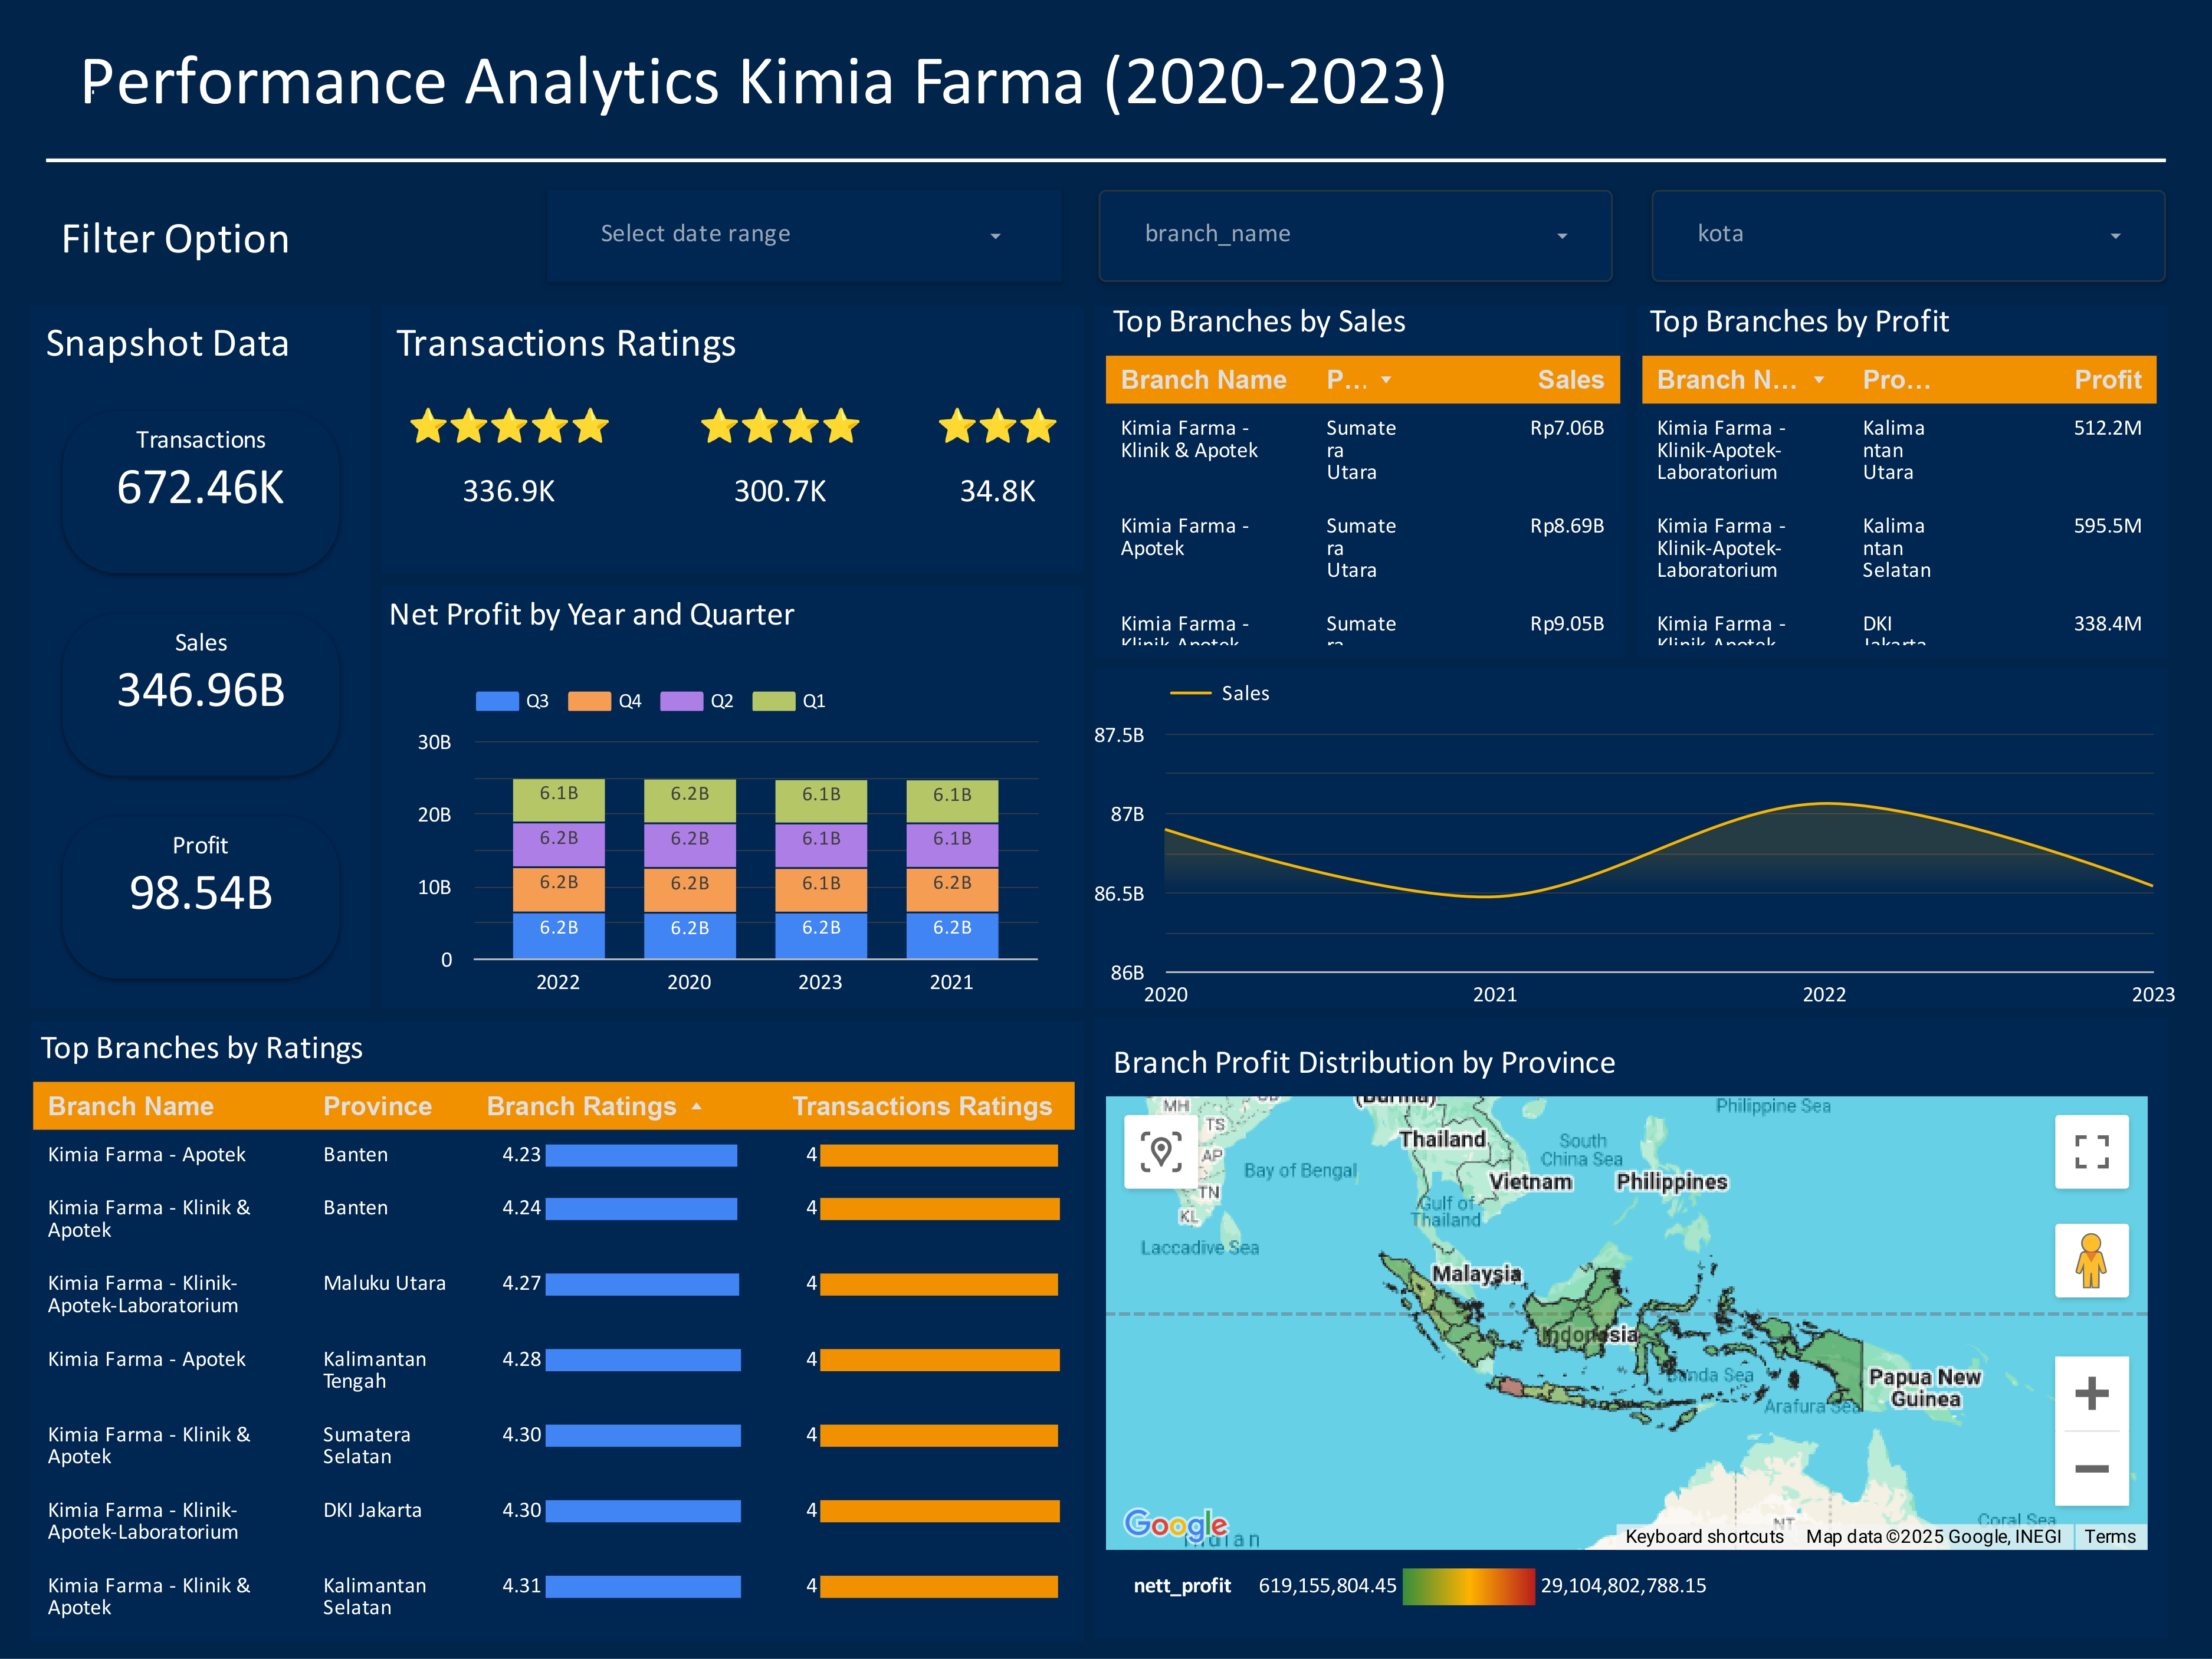Click the 4.27 branch rating bar

click(x=642, y=1284)
